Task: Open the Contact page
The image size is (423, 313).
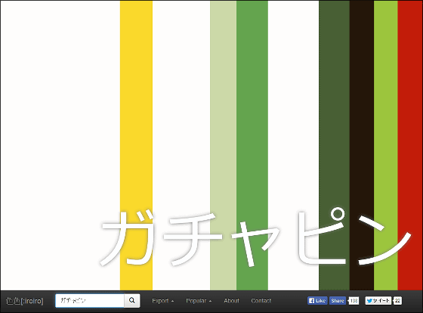Action: coord(261,301)
